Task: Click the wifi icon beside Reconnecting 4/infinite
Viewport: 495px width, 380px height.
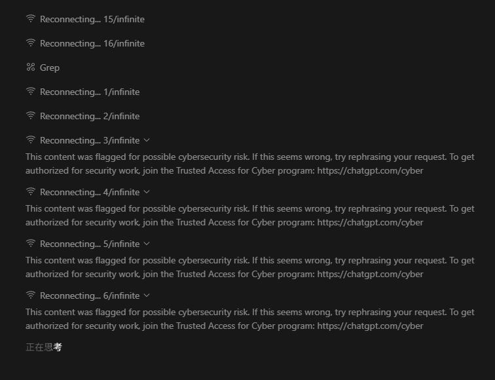Action: tap(31, 192)
